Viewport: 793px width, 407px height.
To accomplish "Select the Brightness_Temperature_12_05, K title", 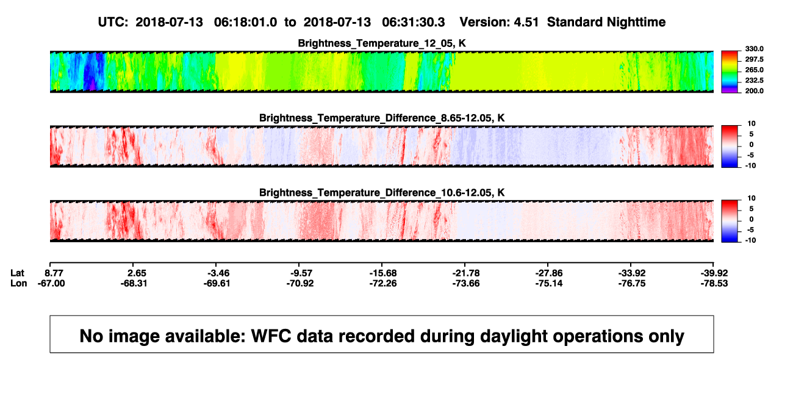I will coord(382,43).
